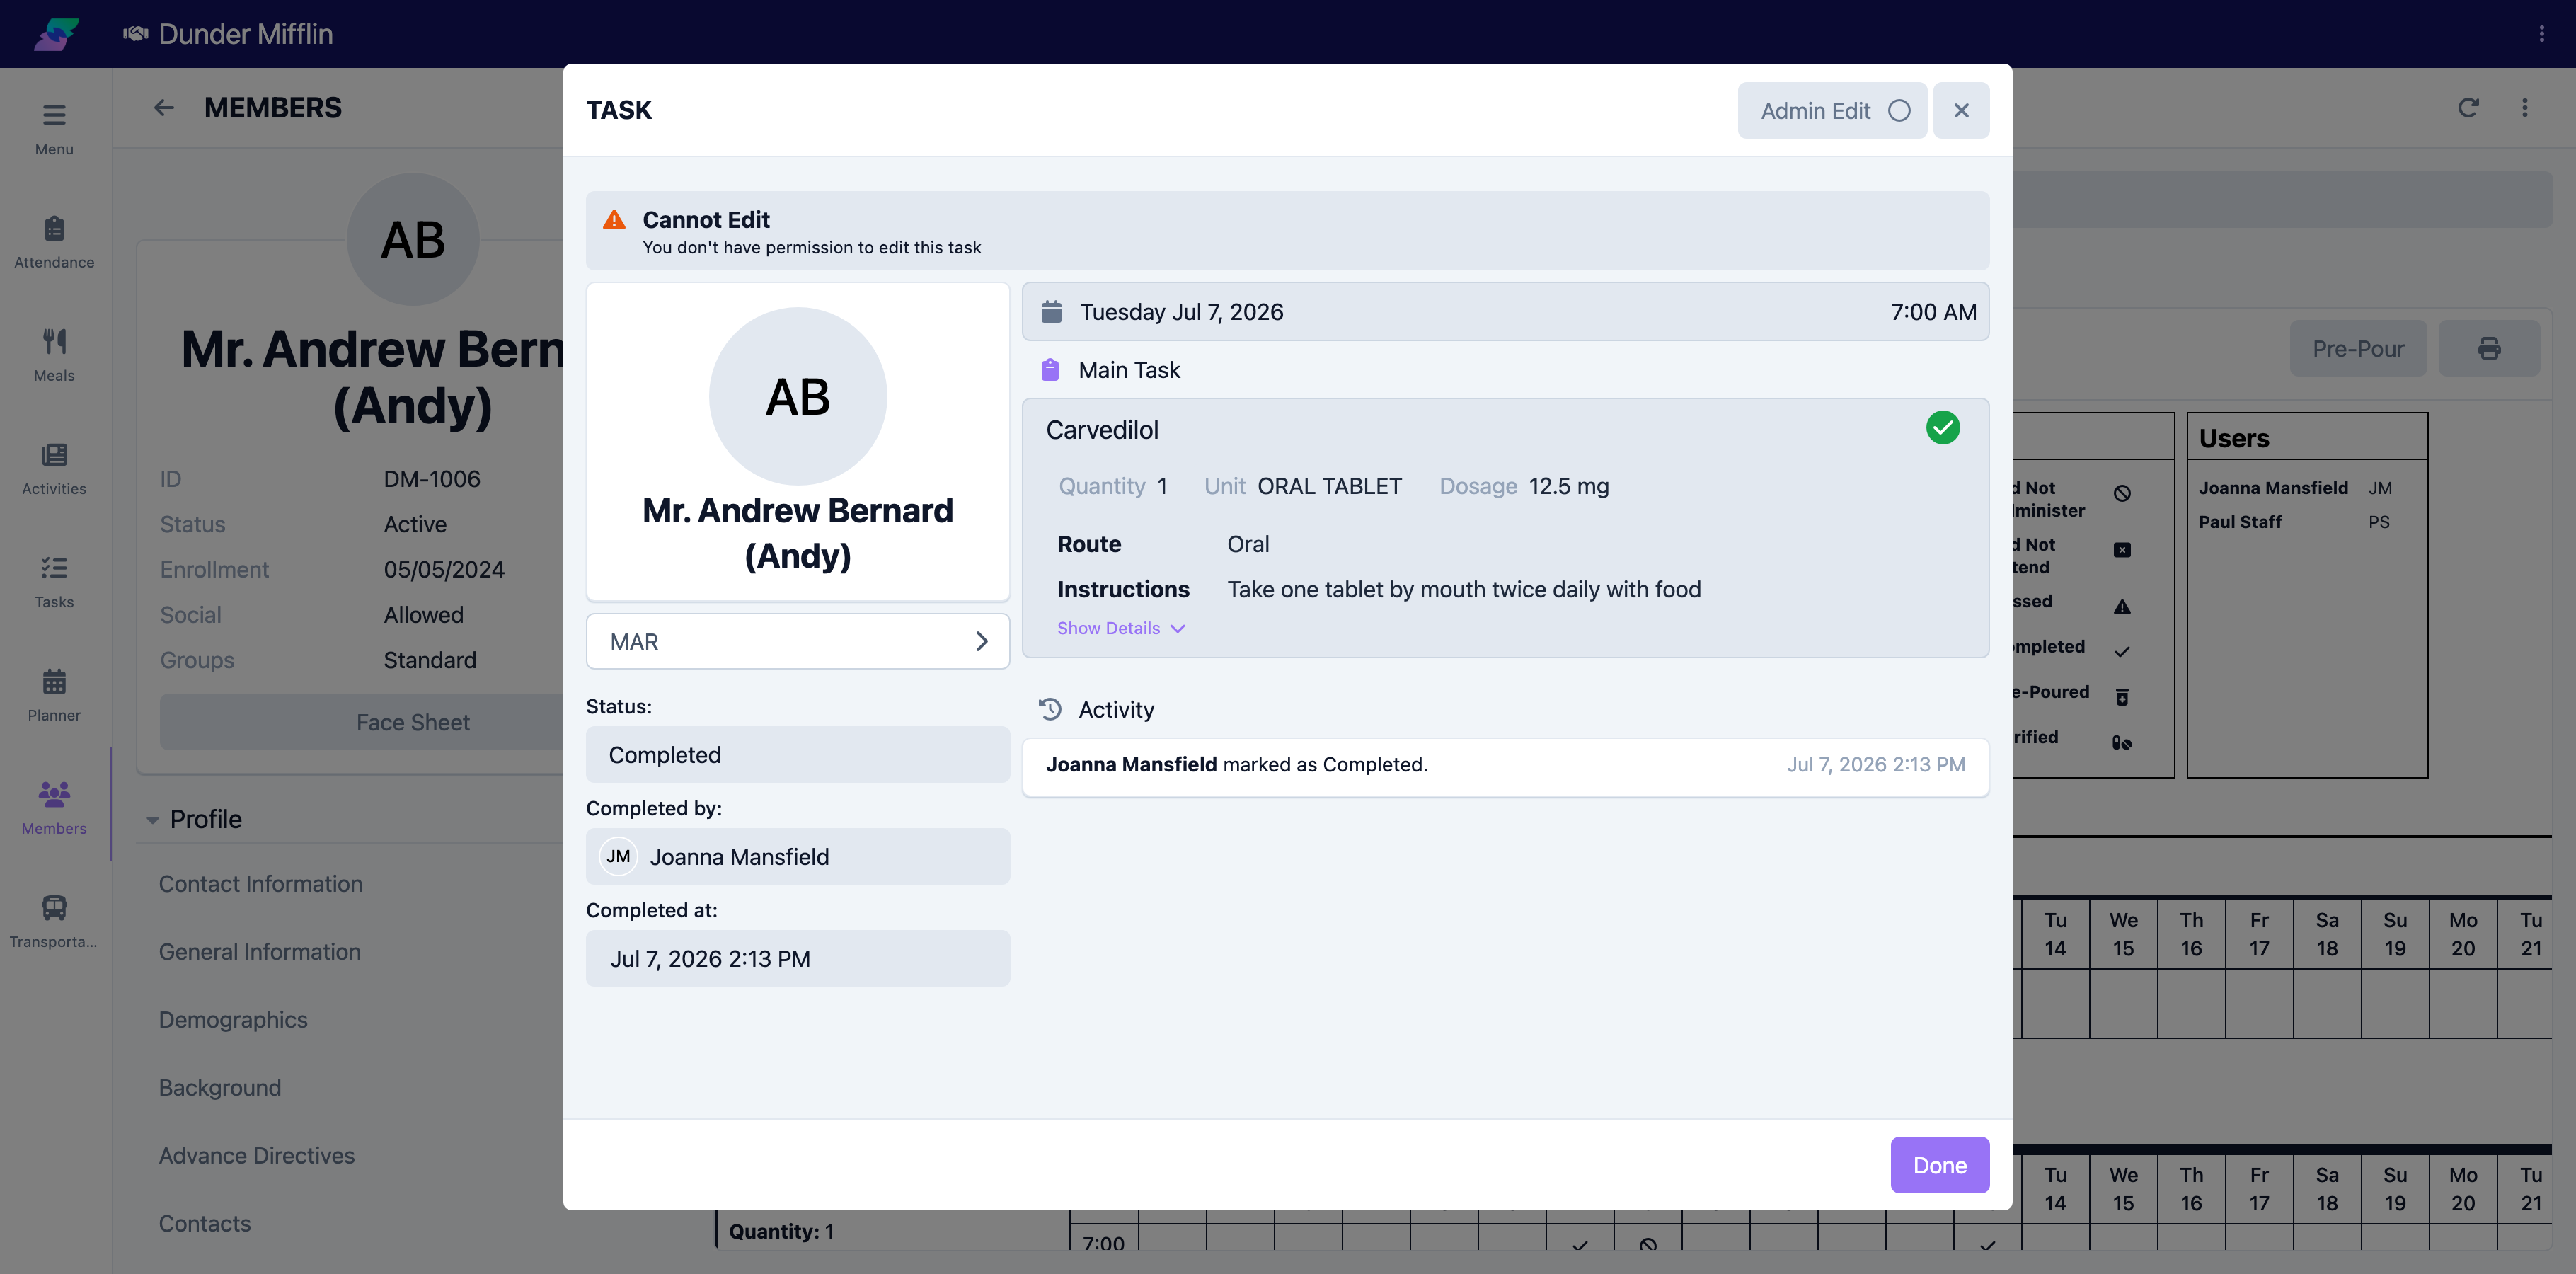The image size is (2576, 1274).
Task: Open Contacts section
Action: pos(204,1224)
